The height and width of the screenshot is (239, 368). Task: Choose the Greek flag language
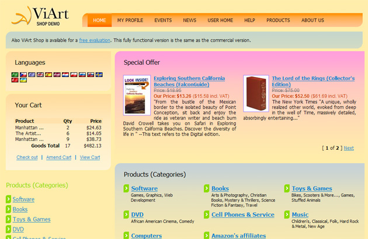(x=32, y=75)
